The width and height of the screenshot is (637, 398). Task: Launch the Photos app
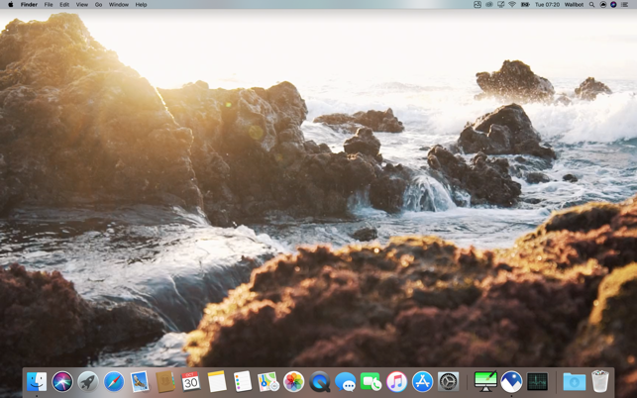[294, 381]
